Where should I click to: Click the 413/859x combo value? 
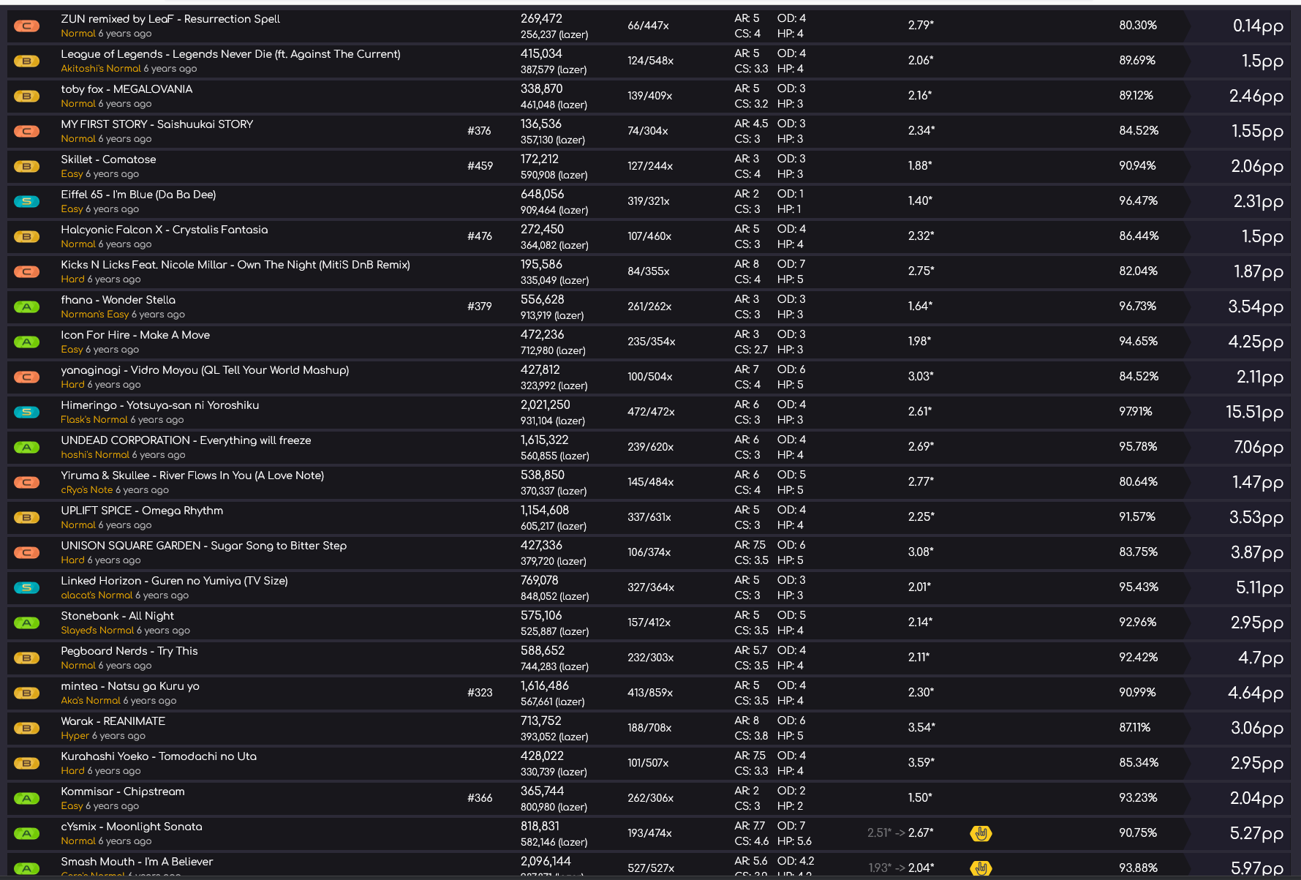coord(650,693)
